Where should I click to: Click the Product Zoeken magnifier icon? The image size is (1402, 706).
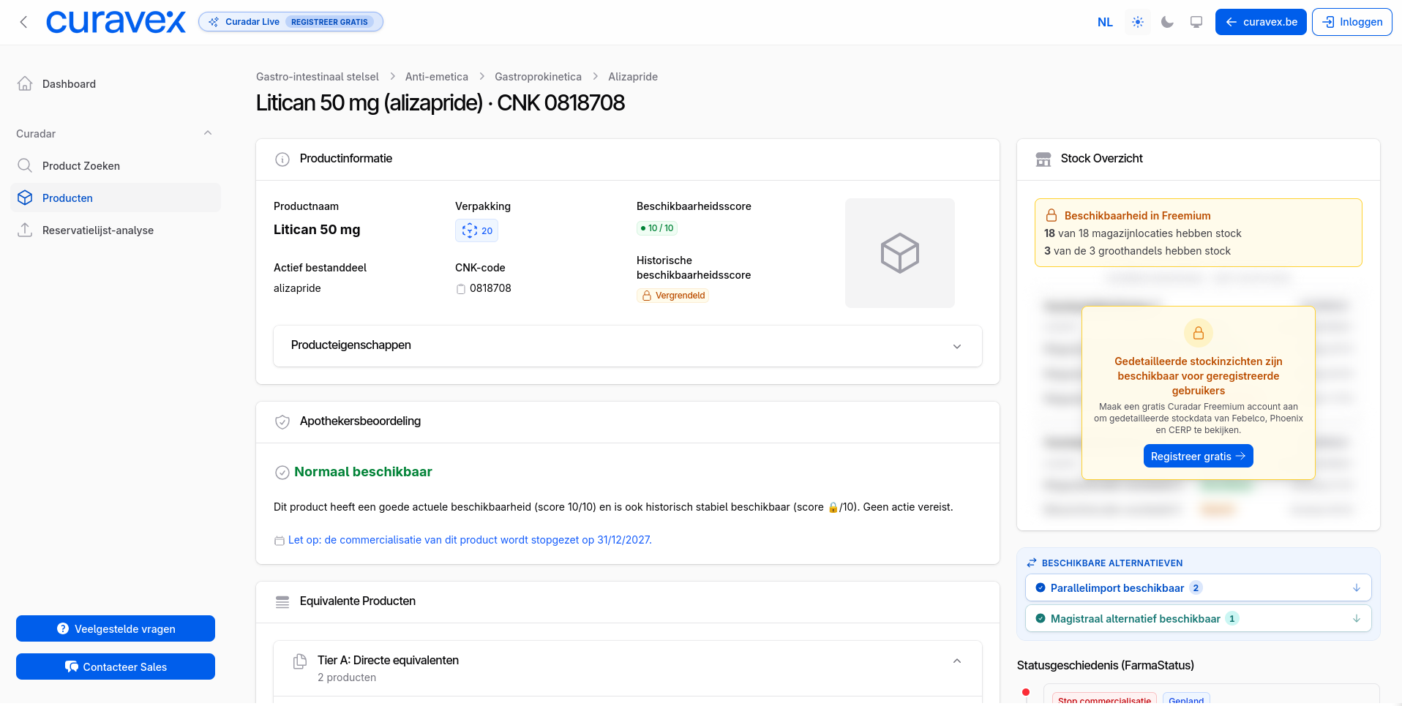[x=25, y=165]
